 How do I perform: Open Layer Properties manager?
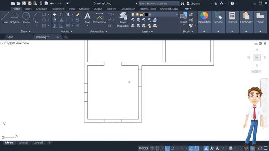click(123, 20)
